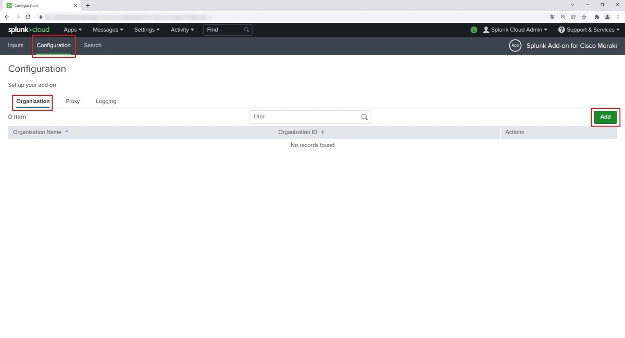Screen dimensions: 625x338
Task: Click the App badge icon near add-on title
Action: point(515,46)
